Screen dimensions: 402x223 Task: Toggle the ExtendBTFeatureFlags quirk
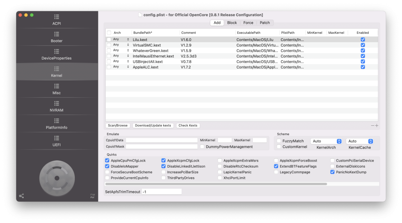(276, 166)
